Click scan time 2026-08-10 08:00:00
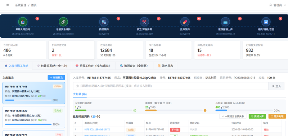This screenshot has height=136, width=288. pos(242,130)
